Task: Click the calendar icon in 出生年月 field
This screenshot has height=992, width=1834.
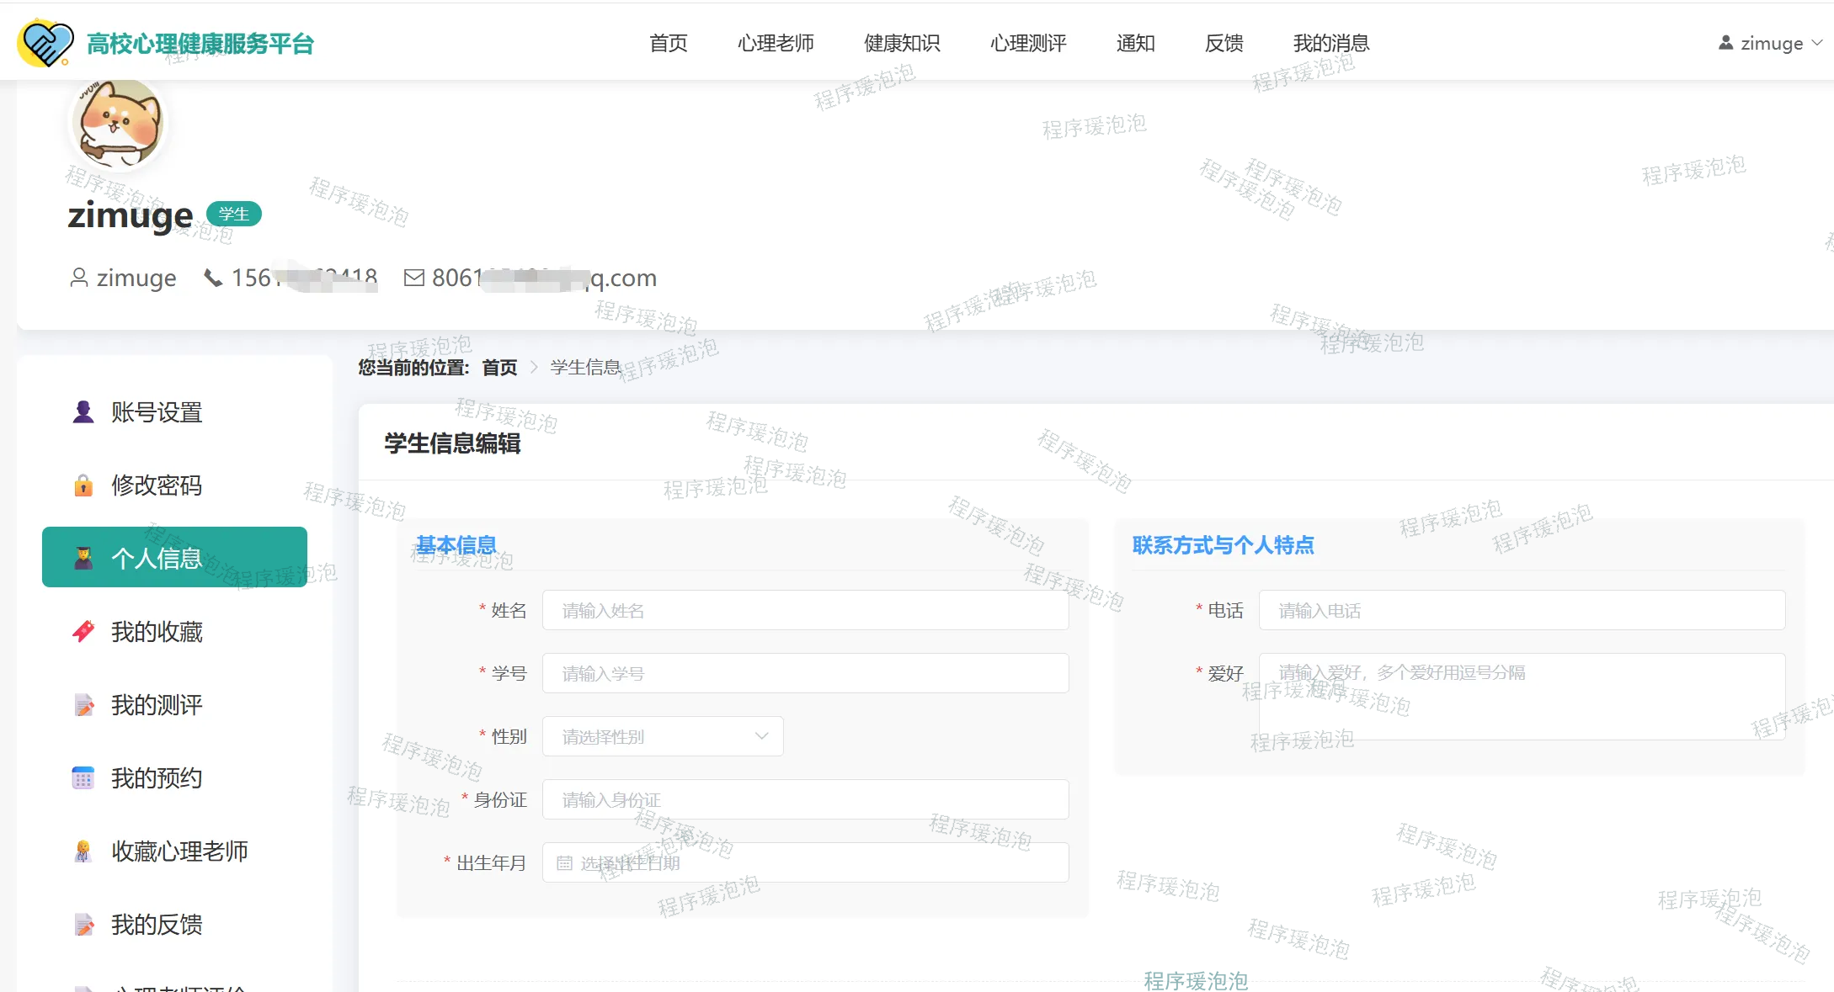Action: pyautogui.click(x=564, y=863)
